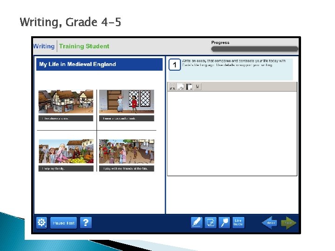Screen dimensions: 335x251
Task: Open the sticky note tool
Action: pos(210,223)
